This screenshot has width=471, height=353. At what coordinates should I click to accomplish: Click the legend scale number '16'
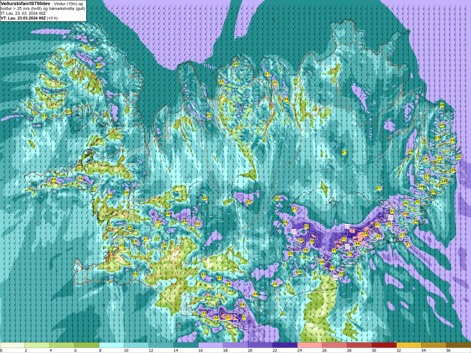click(201, 350)
